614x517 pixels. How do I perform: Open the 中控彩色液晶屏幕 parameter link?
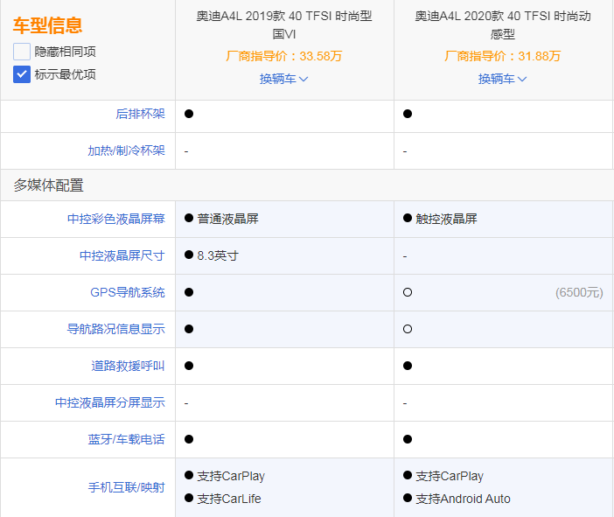(x=116, y=219)
